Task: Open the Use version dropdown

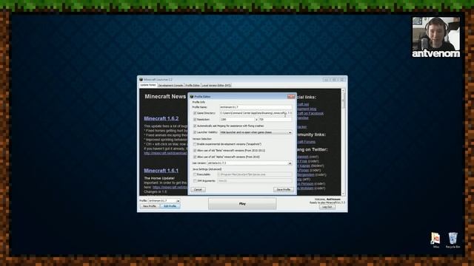Action: (250, 163)
